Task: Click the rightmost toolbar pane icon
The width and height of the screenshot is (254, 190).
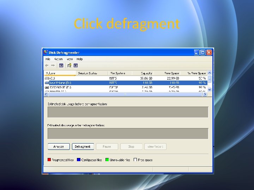Action: coord(75,65)
